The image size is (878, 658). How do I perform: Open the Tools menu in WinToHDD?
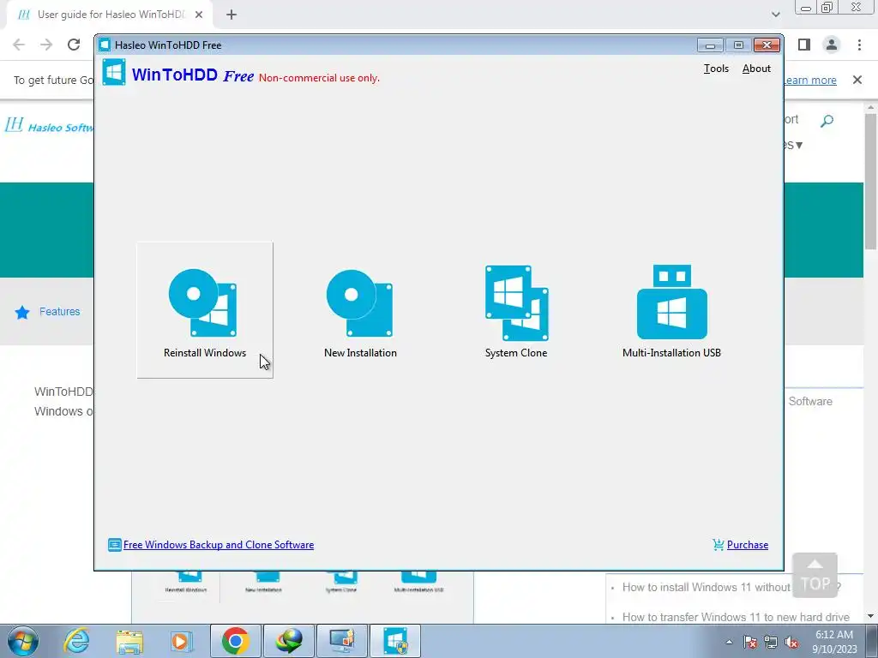tap(716, 69)
